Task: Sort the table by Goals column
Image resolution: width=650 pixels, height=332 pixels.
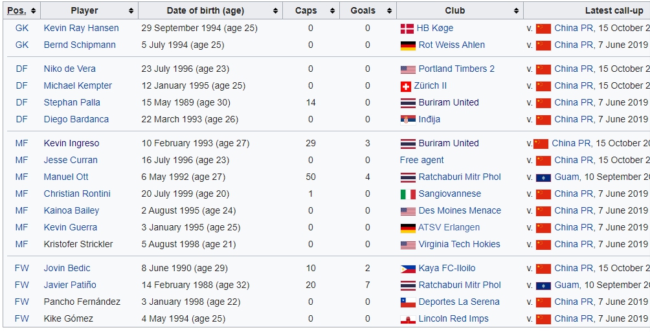Action: tap(389, 11)
